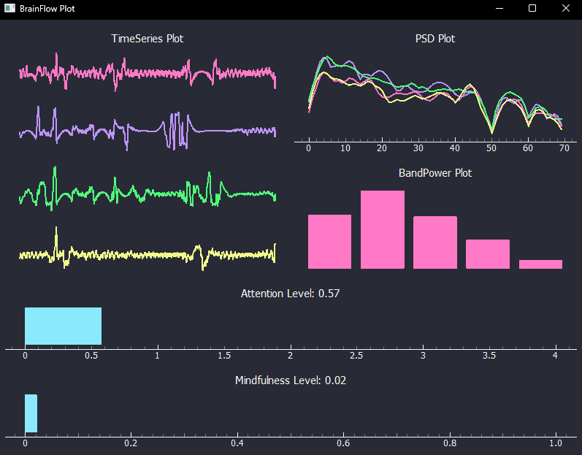Screen dimensions: 582x455
Task: Click the 2.5 tick label on Attention axis
Action: click(356, 356)
